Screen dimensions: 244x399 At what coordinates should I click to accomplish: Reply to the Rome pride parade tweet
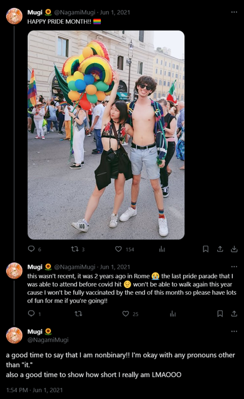31,313
